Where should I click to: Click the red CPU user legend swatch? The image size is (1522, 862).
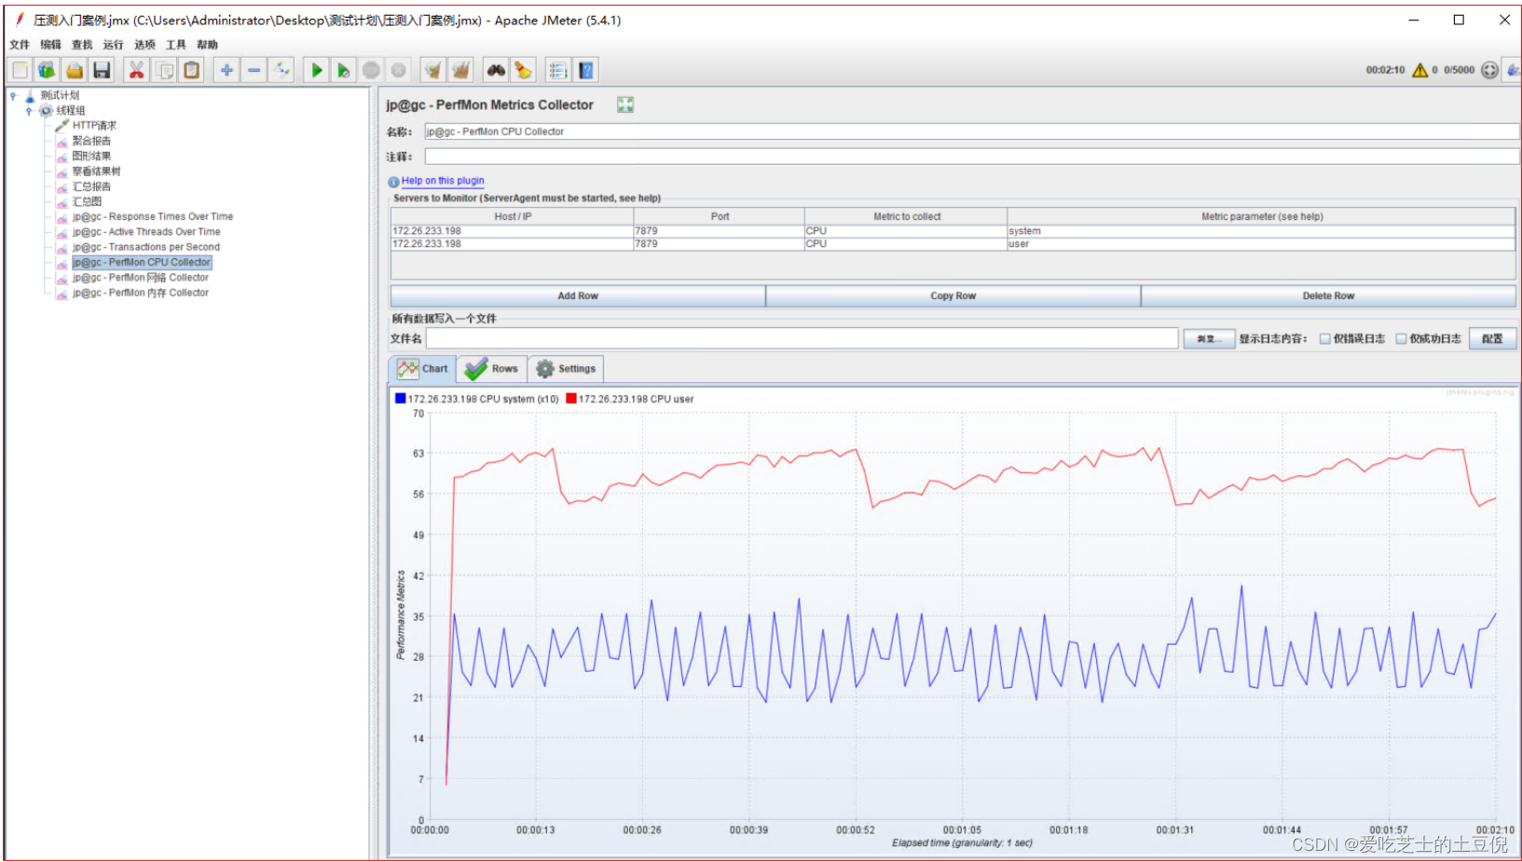[571, 399]
